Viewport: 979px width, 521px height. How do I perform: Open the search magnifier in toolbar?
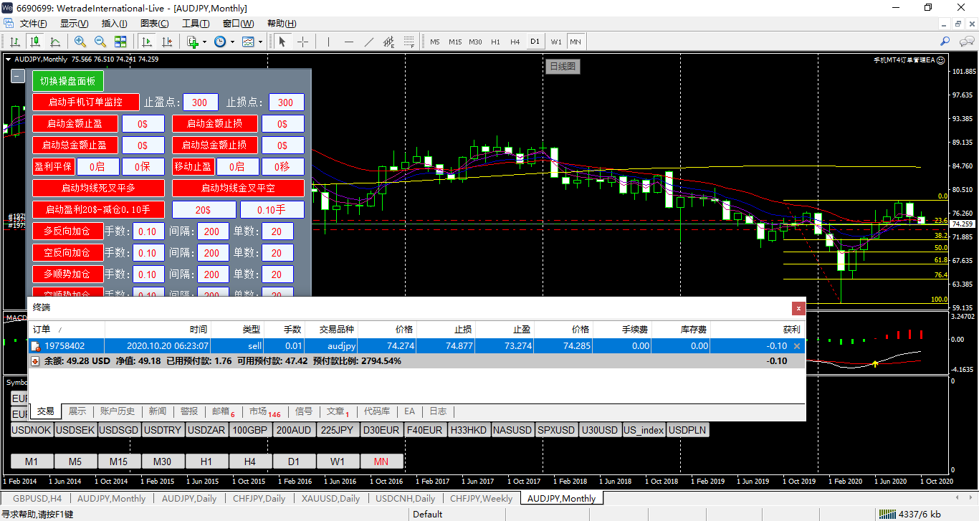[945, 42]
